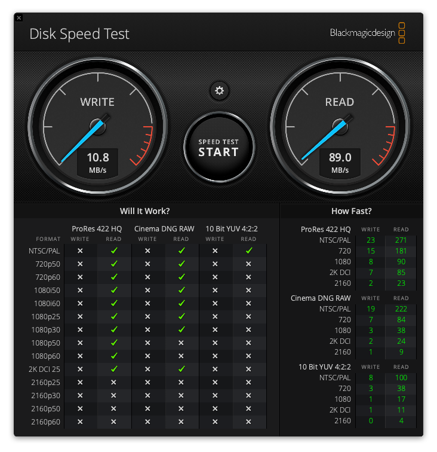The width and height of the screenshot is (437, 452).
Task: Click the Cinema DNG RAW column header in Will It Work
Action: [164, 229]
